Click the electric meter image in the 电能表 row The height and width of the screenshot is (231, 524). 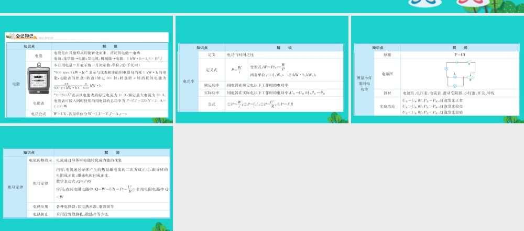tap(38, 79)
